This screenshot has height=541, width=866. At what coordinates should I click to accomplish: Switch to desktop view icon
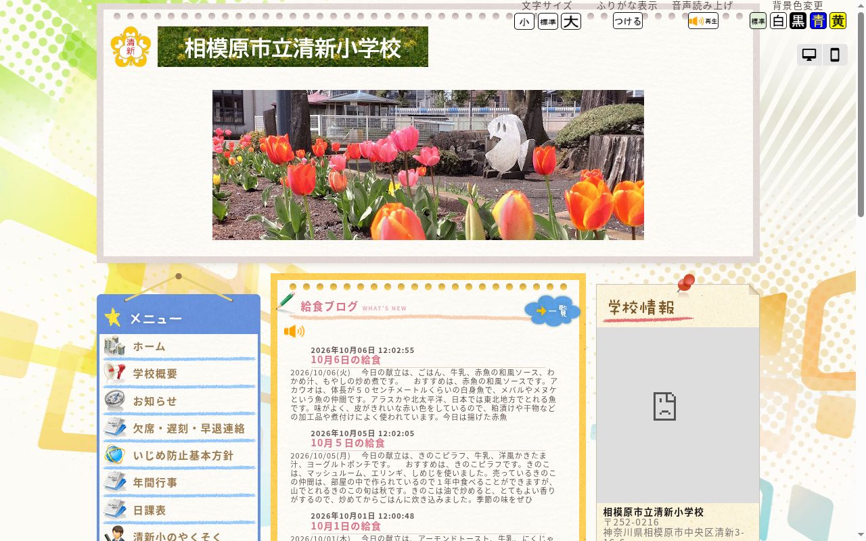[x=809, y=55]
